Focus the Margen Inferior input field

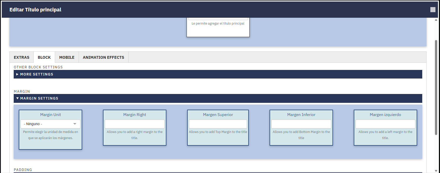(x=301, y=124)
